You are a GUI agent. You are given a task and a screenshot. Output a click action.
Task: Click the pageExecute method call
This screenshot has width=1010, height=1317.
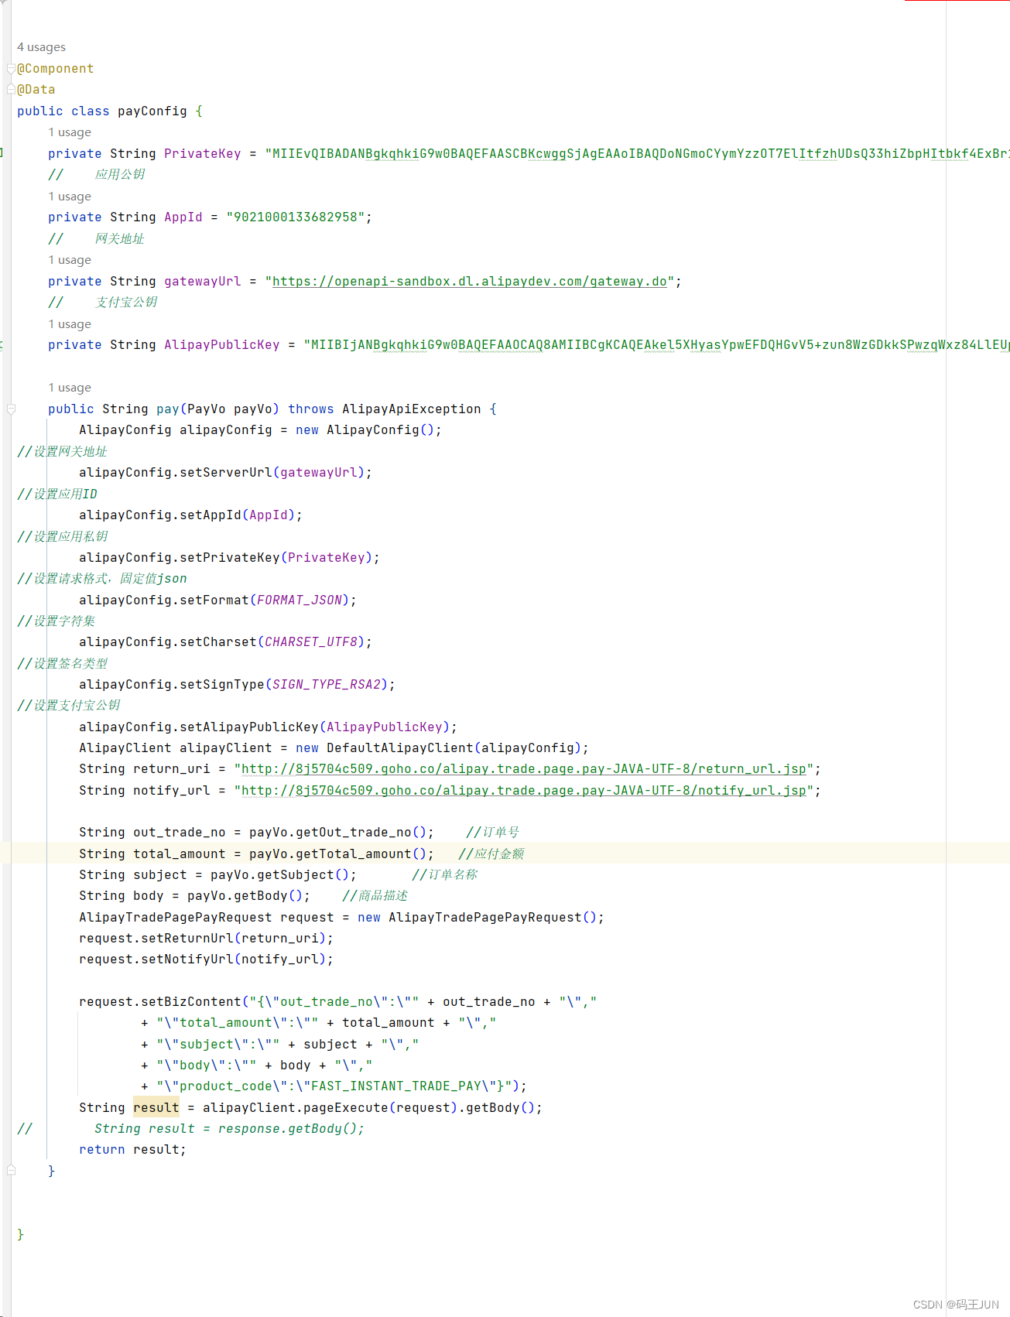(346, 1108)
